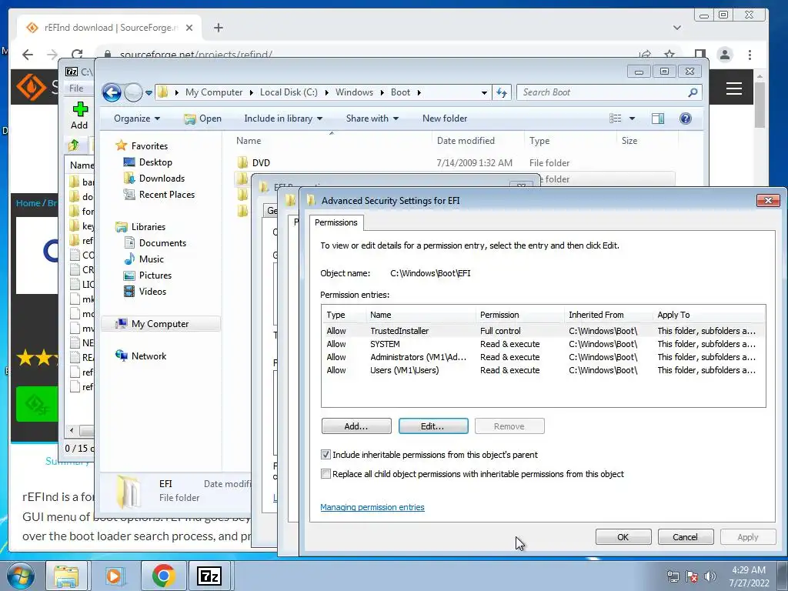Image resolution: width=788 pixels, height=591 pixels.
Task: Click Chrome reload icon
Action: pos(77,55)
